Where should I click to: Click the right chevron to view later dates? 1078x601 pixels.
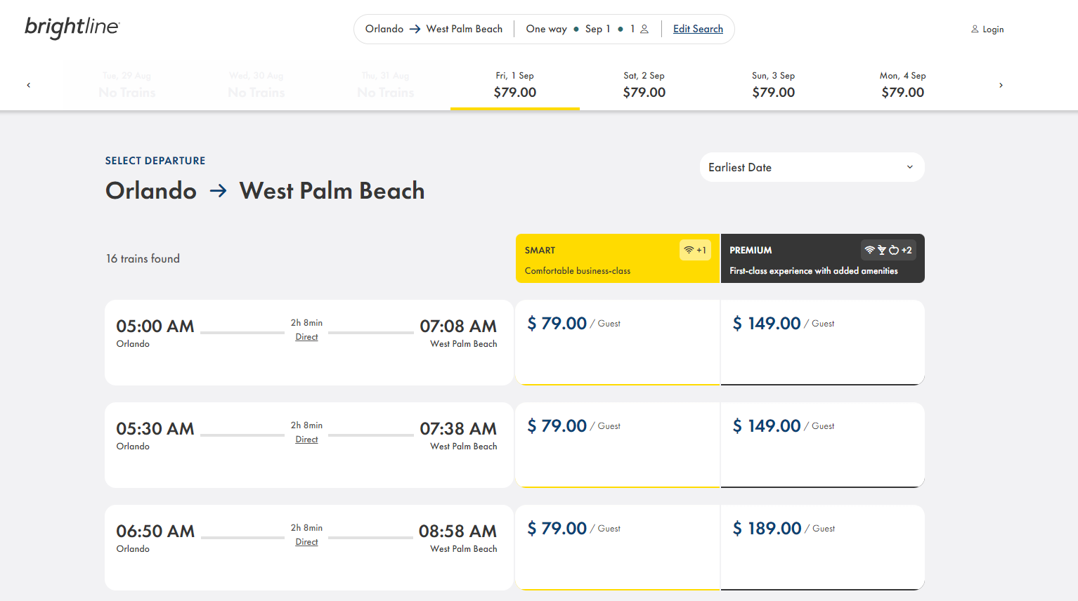[1001, 85]
